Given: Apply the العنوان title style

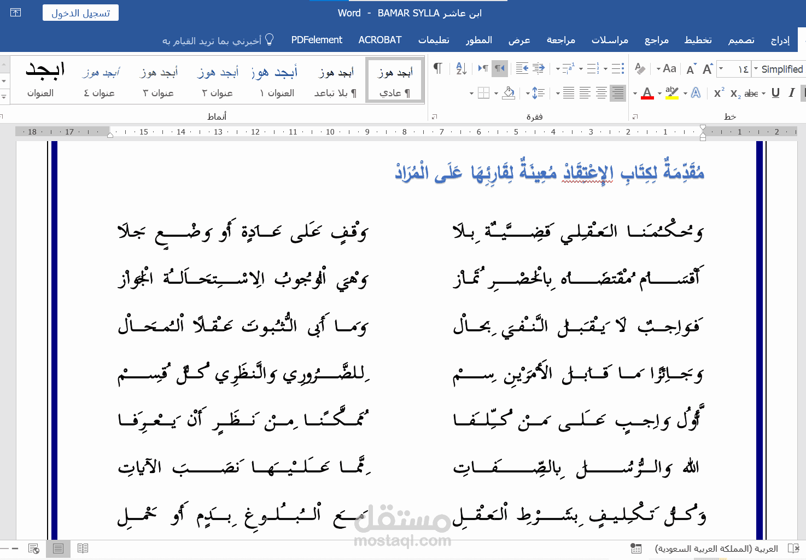Looking at the screenshot, I should [41, 81].
